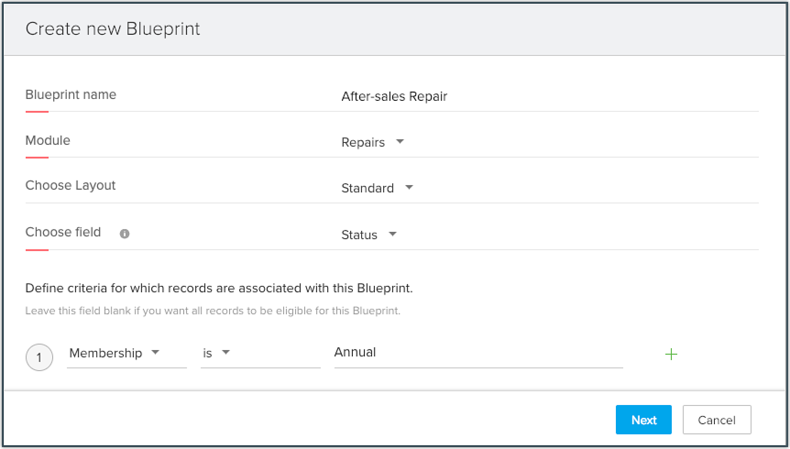Open the 'is' condition operator dropdown
The width and height of the screenshot is (790, 449).
point(208,353)
